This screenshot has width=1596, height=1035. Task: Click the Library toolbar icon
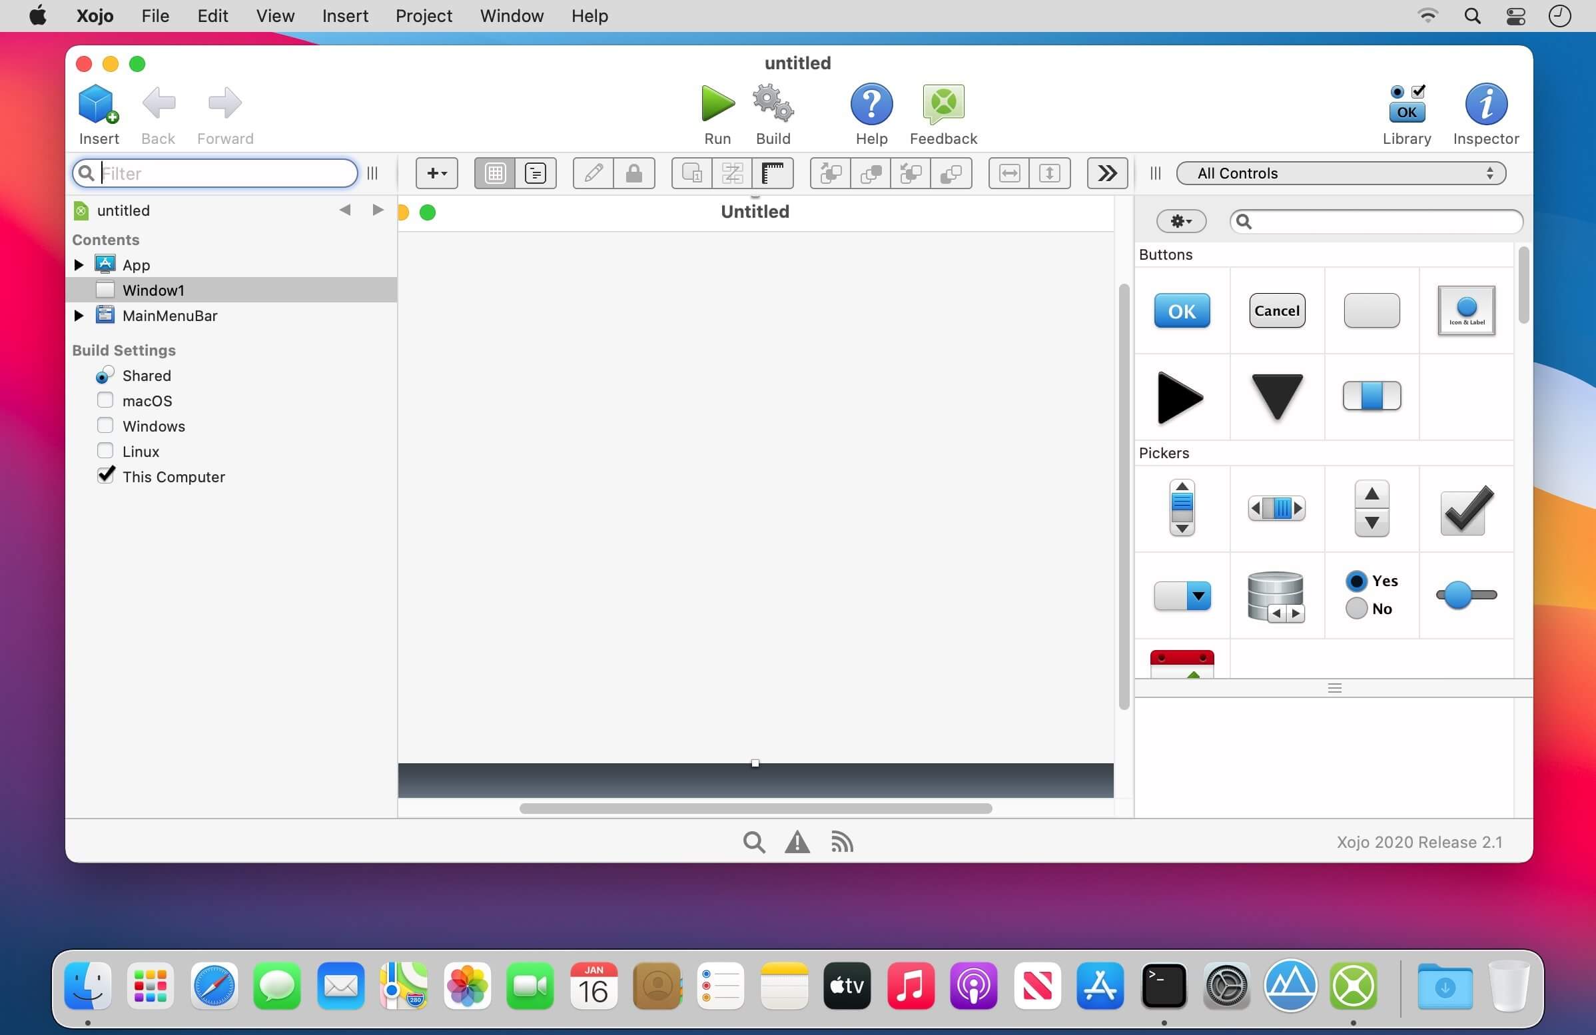point(1406,104)
